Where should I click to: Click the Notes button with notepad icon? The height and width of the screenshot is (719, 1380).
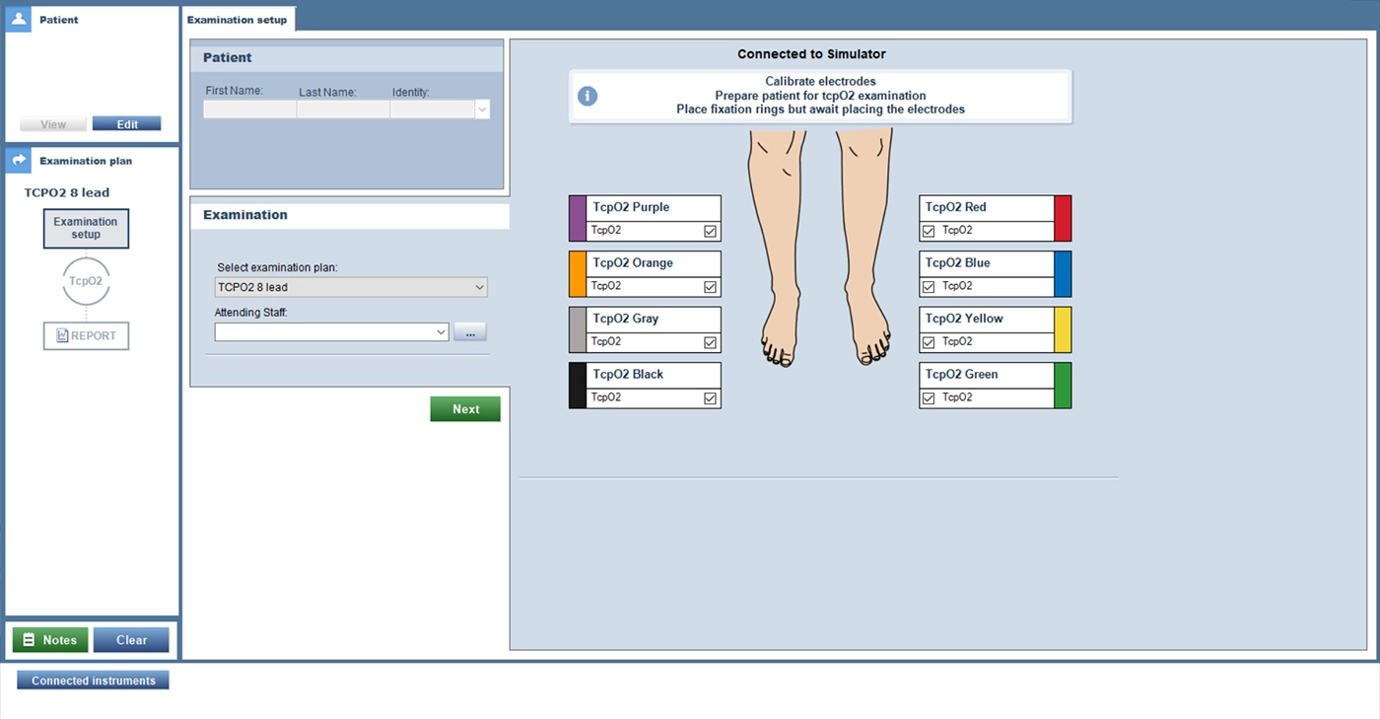click(50, 640)
